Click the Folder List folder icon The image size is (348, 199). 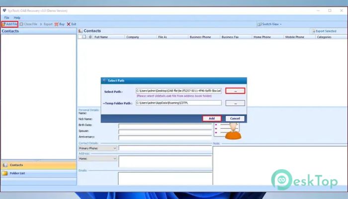click(4, 173)
